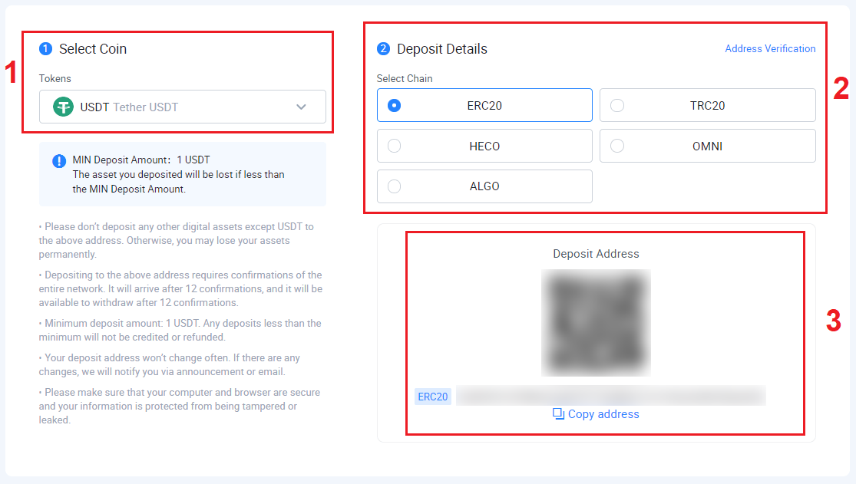
Task: Choose the OMNI chain option box
Action: tap(708, 146)
